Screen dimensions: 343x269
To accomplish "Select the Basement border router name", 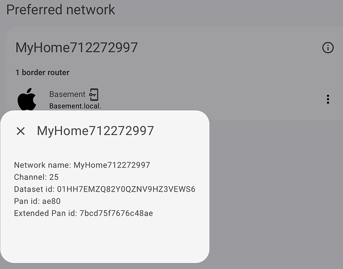I will pyautogui.click(x=67, y=94).
